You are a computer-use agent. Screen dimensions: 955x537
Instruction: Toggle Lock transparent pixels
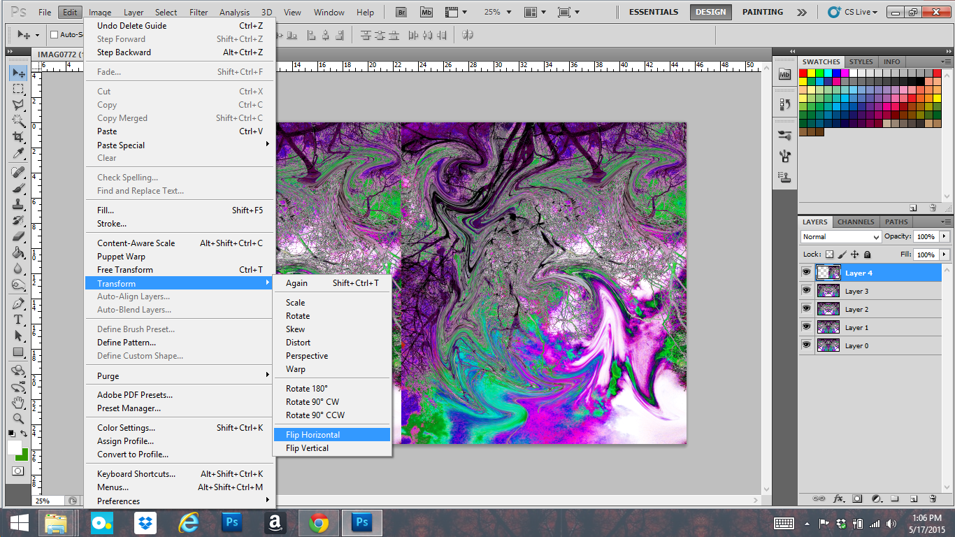click(x=830, y=255)
